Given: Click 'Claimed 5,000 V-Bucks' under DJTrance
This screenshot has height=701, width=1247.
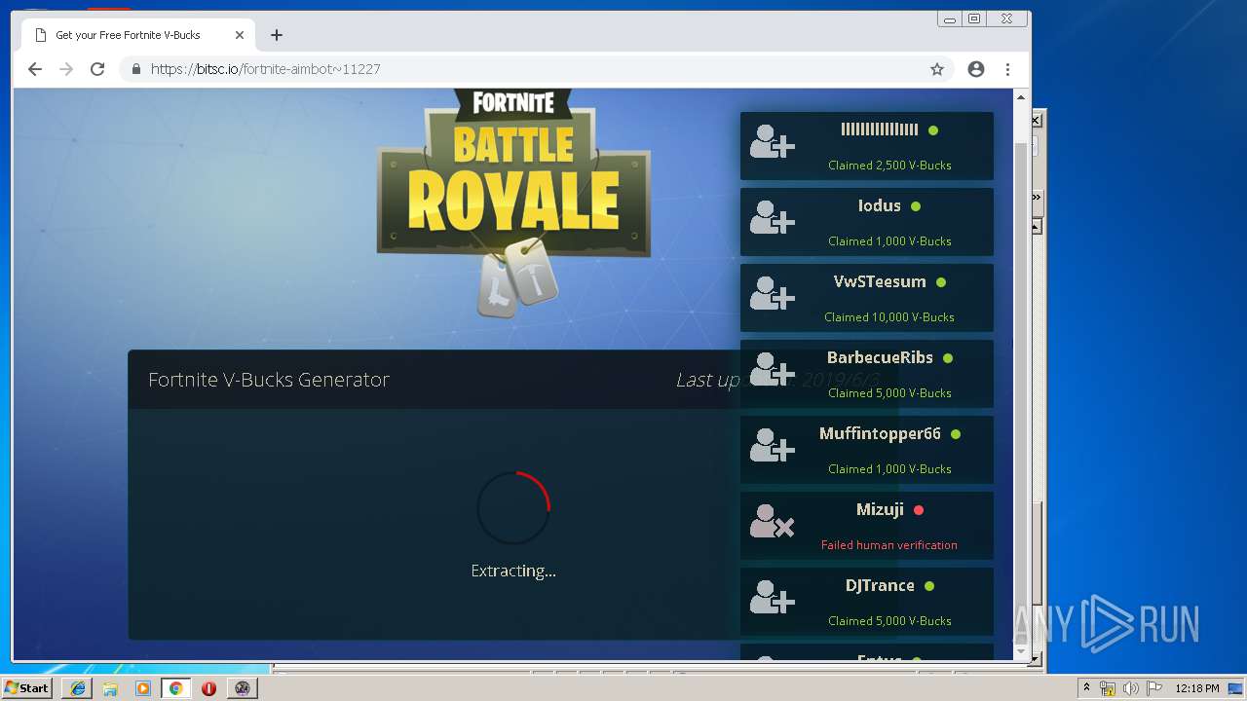Looking at the screenshot, I should click(889, 621).
